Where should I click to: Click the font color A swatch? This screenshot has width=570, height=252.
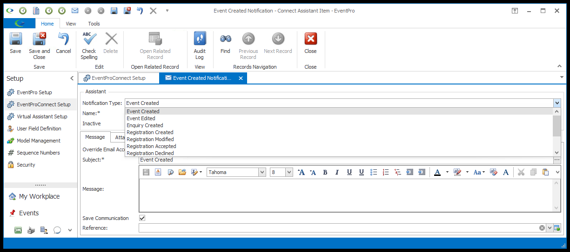(x=437, y=172)
